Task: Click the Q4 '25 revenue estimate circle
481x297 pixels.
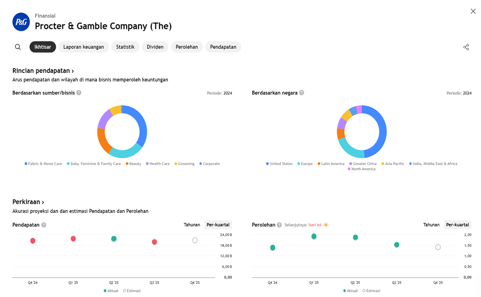Action: 195,240
